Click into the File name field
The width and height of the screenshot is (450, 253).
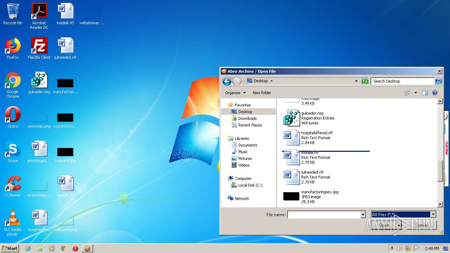pyautogui.click(x=324, y=215)
